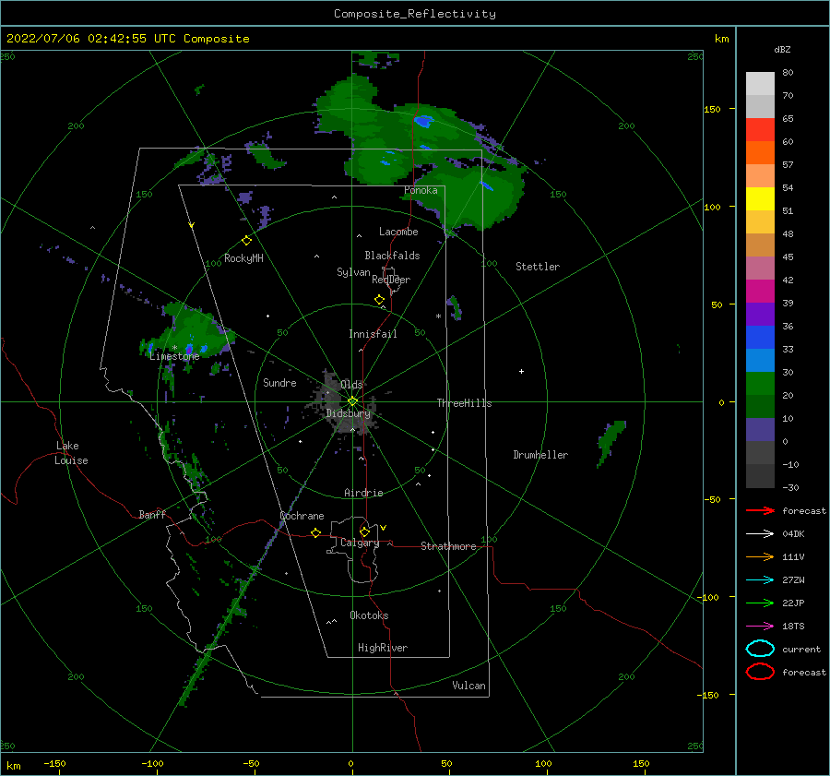Click the RedDeer city label
This screenshot has height=776, width=830.
391,280
